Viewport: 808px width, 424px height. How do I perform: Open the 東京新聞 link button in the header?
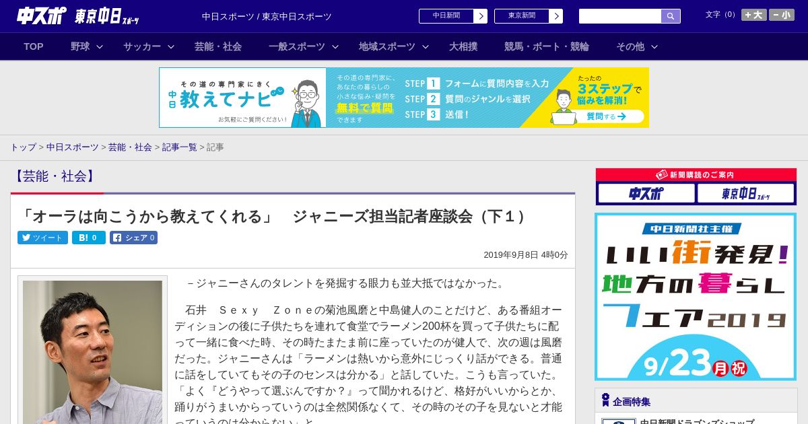coord(522,16)
